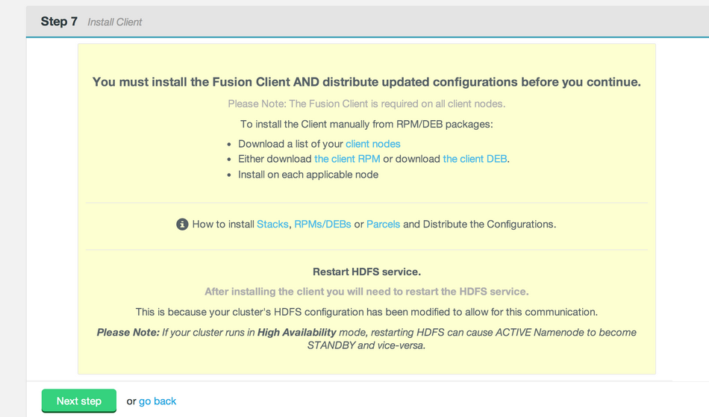Image resolution: width=709 pixels, height=417 pixels.
Task: Select the Restart HDFS service heading
Action: [x=366, y=272]
